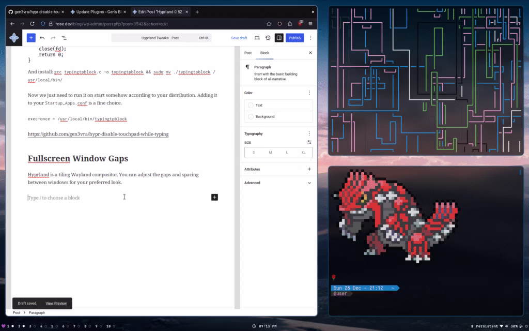Open the Document Overview list icon
Viewport: 529px width, 331px height.
click(64, 38)
